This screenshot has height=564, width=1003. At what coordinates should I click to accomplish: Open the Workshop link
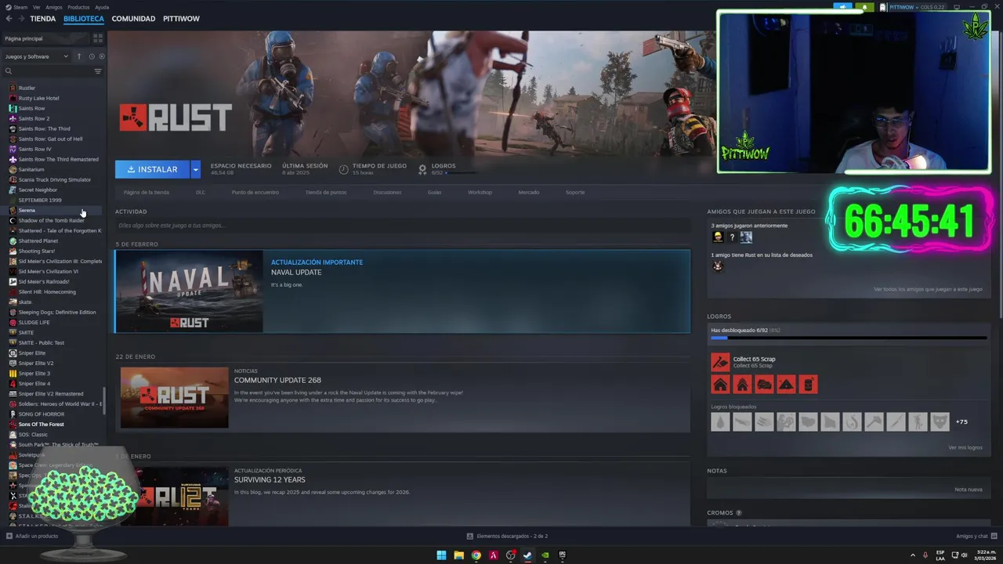[480, 192]
